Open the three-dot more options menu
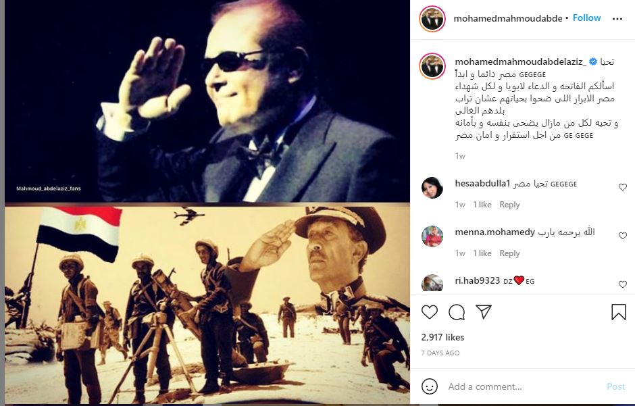Image resolution: width=635 pixels, height=406 pixels. [617, 19]
